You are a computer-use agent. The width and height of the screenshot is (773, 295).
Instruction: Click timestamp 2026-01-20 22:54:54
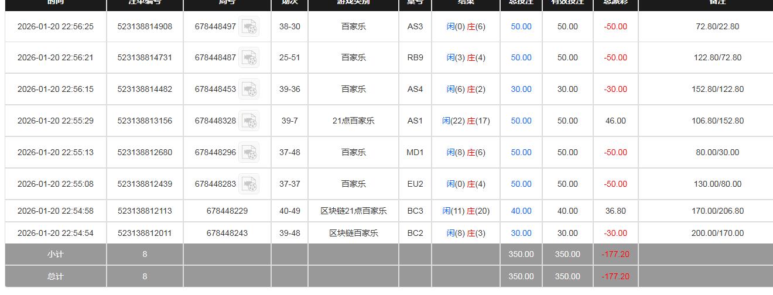[56, 233]
